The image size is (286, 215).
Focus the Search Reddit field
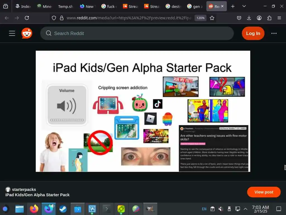point(137,33)
